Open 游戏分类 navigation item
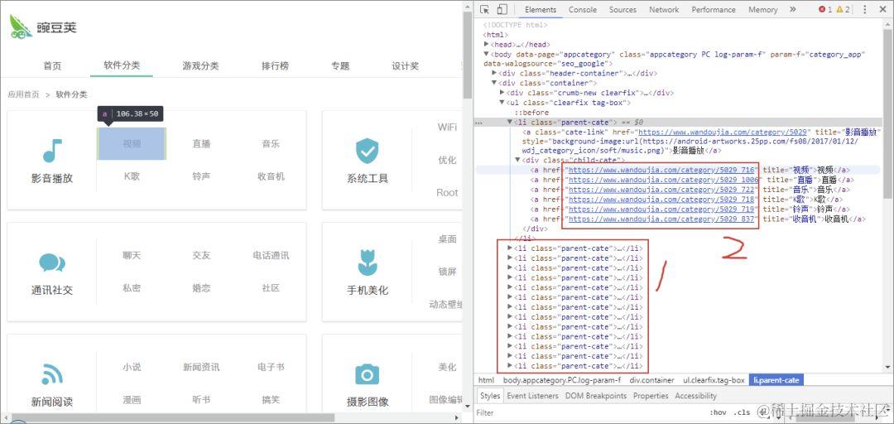This screenshot has width=894, height=424. (x=200, y=65)
